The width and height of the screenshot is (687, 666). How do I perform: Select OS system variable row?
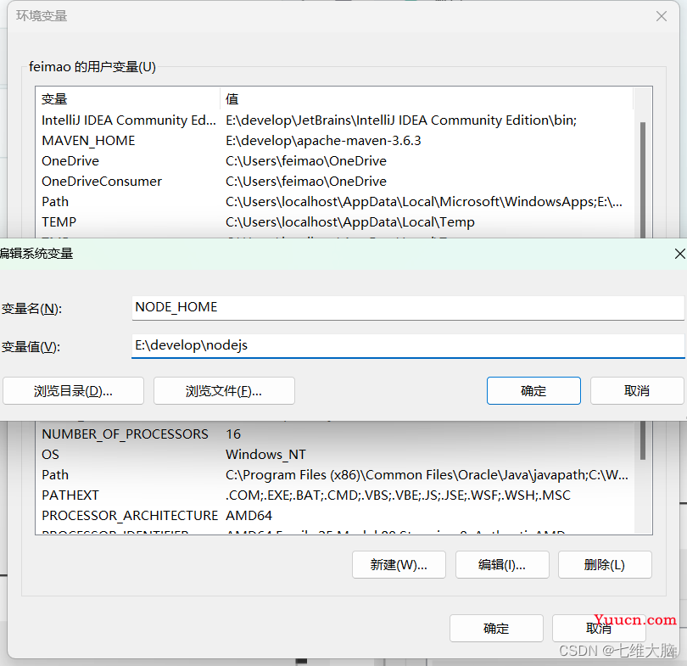(x=334, y=455)
